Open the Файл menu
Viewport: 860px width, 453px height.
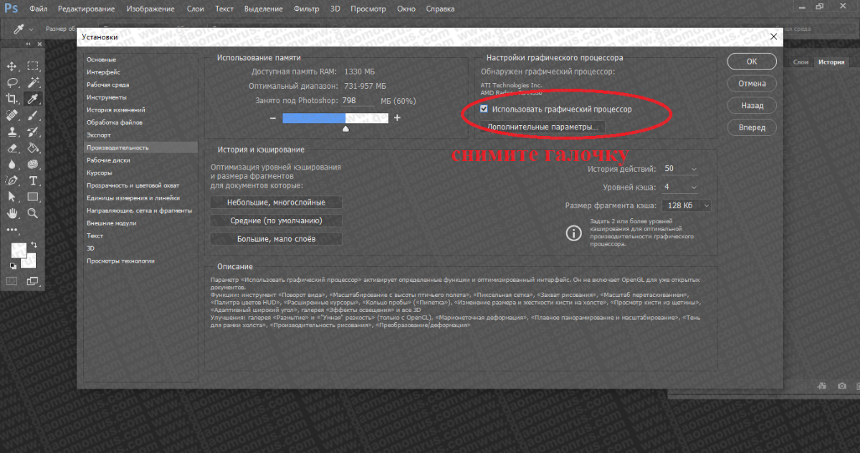39,9
